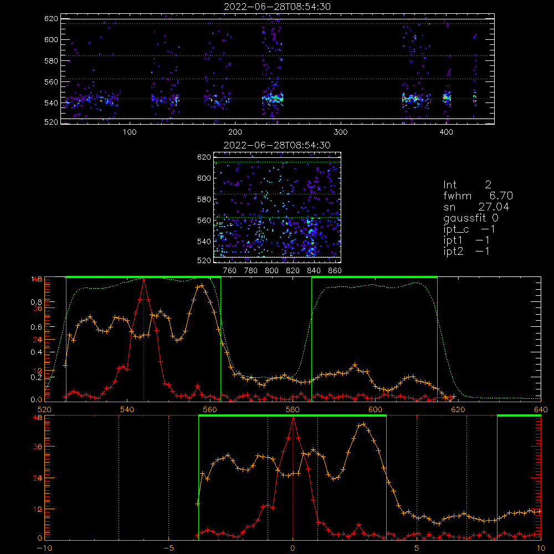Select the 'Int 2' readout

click(x=467, y=185)
